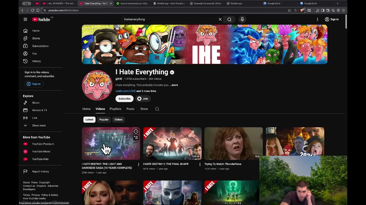Screen dimensions: 366x205
Task: Click the sidebar Sign in button
Action: pyautogui.click(x=33, y=84)
